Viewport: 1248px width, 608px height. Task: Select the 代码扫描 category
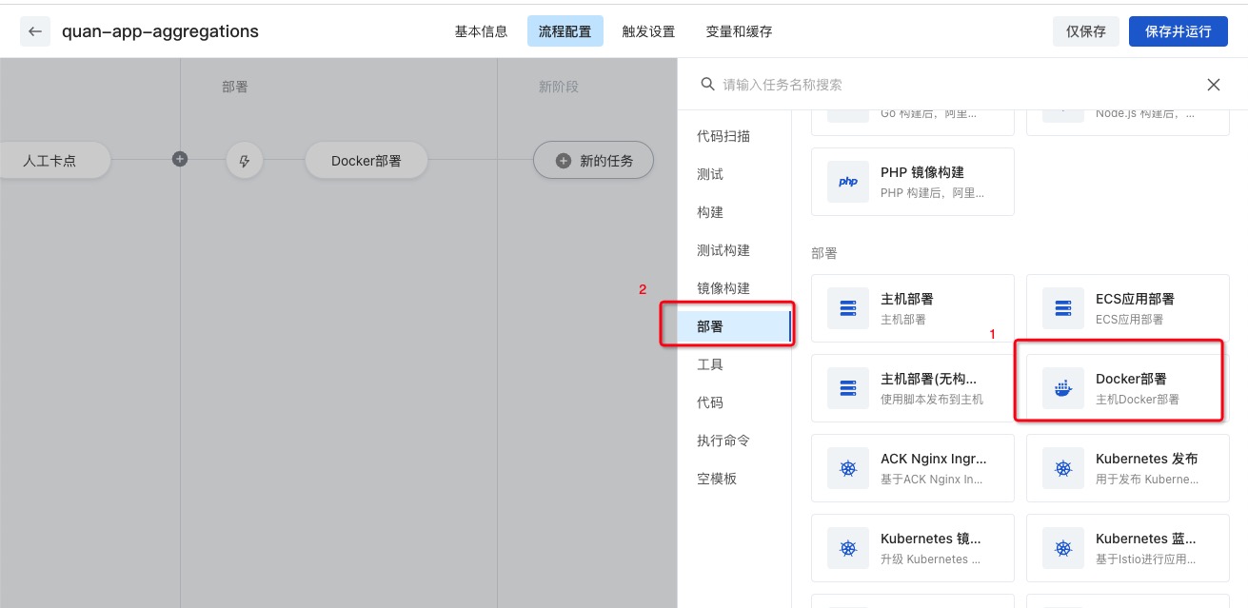723,136
